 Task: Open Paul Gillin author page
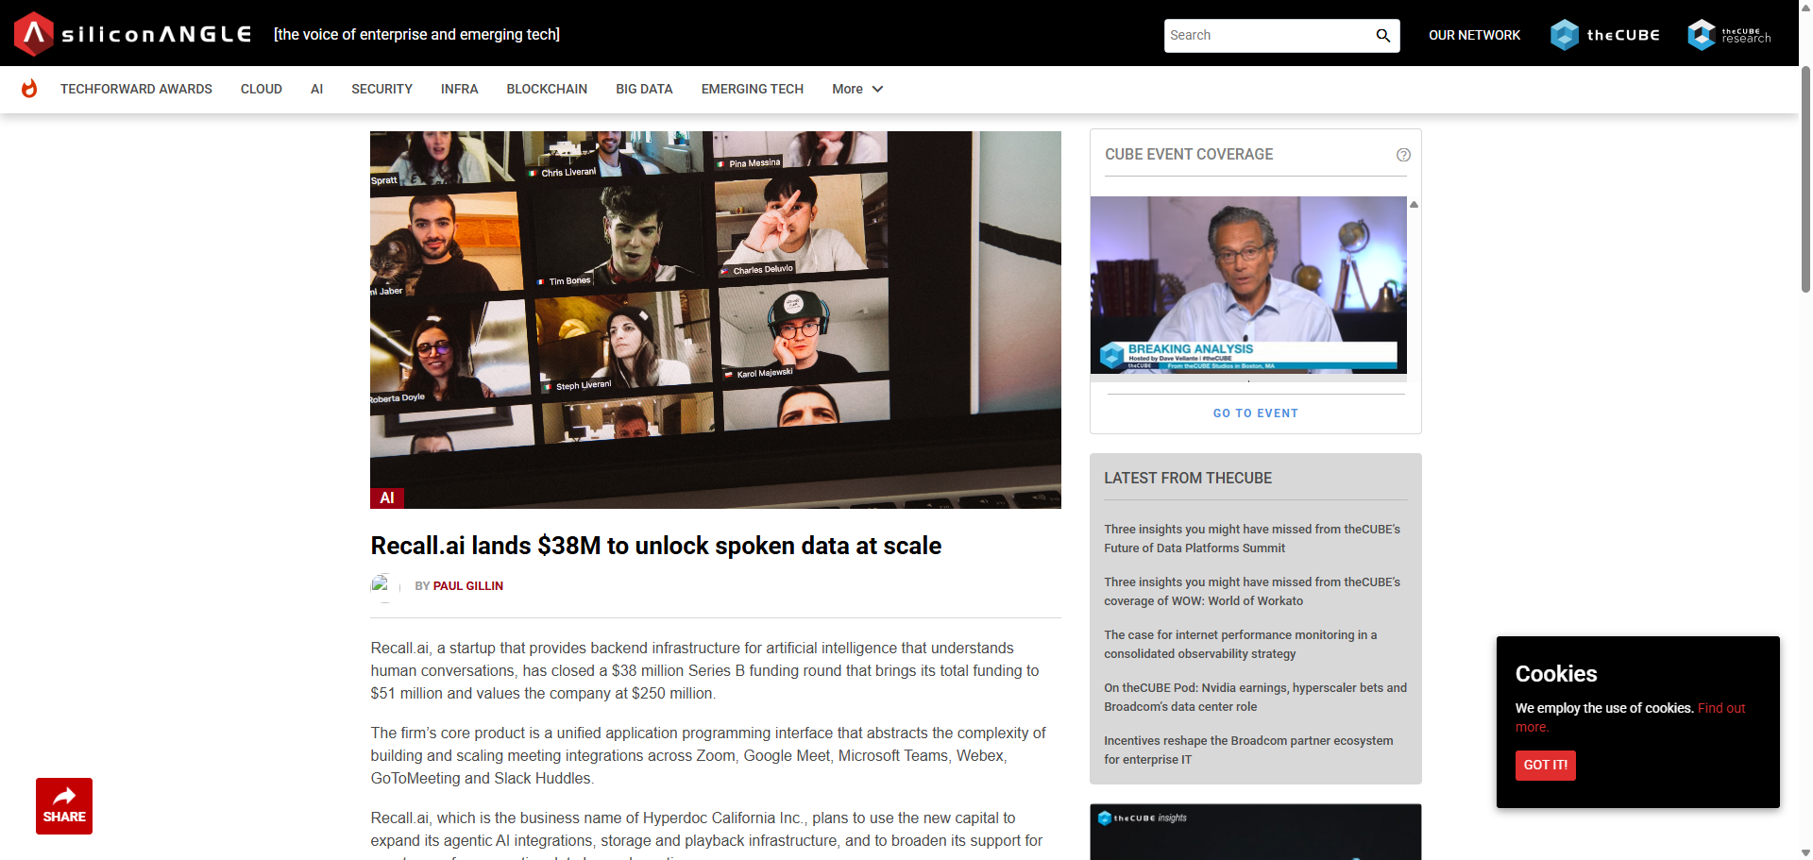point(467,586)
